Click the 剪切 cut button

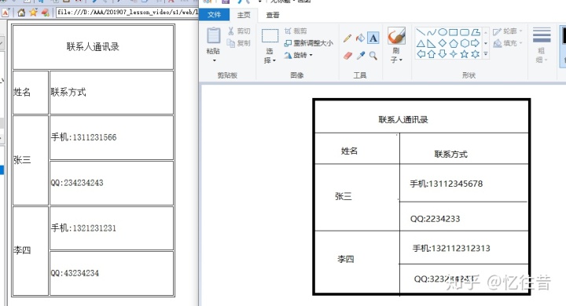239,31
